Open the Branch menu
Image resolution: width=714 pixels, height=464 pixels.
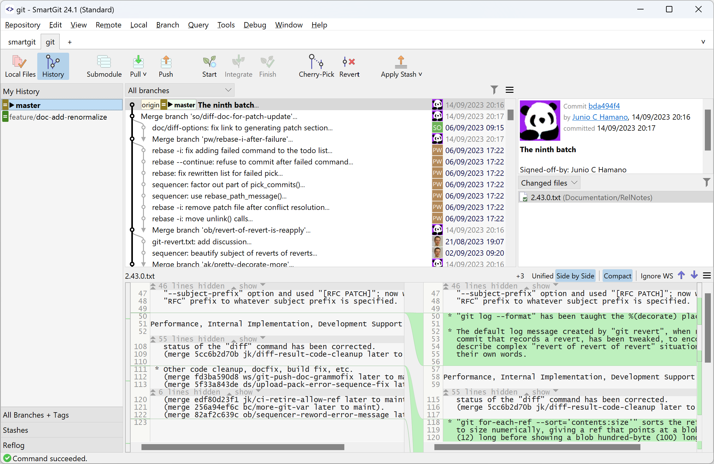click(x=167, y=25)
